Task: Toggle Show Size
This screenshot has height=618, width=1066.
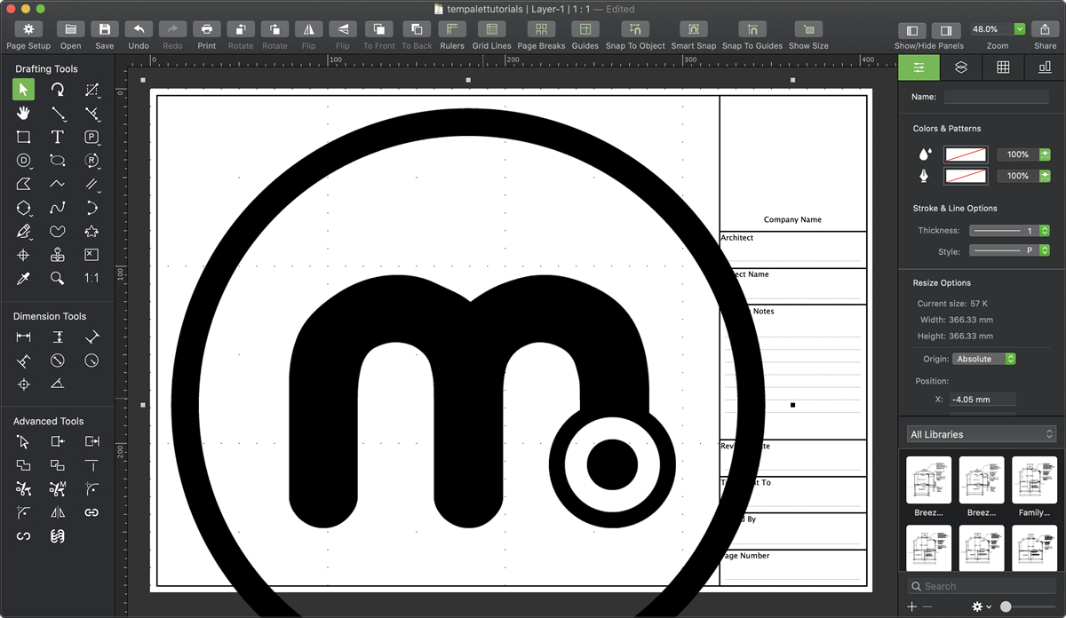Action: click(x=808, y=29)
